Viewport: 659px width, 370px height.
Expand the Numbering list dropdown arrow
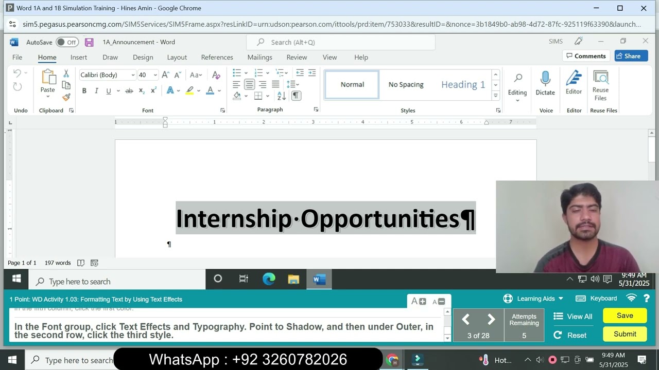(x=268, y=73)
